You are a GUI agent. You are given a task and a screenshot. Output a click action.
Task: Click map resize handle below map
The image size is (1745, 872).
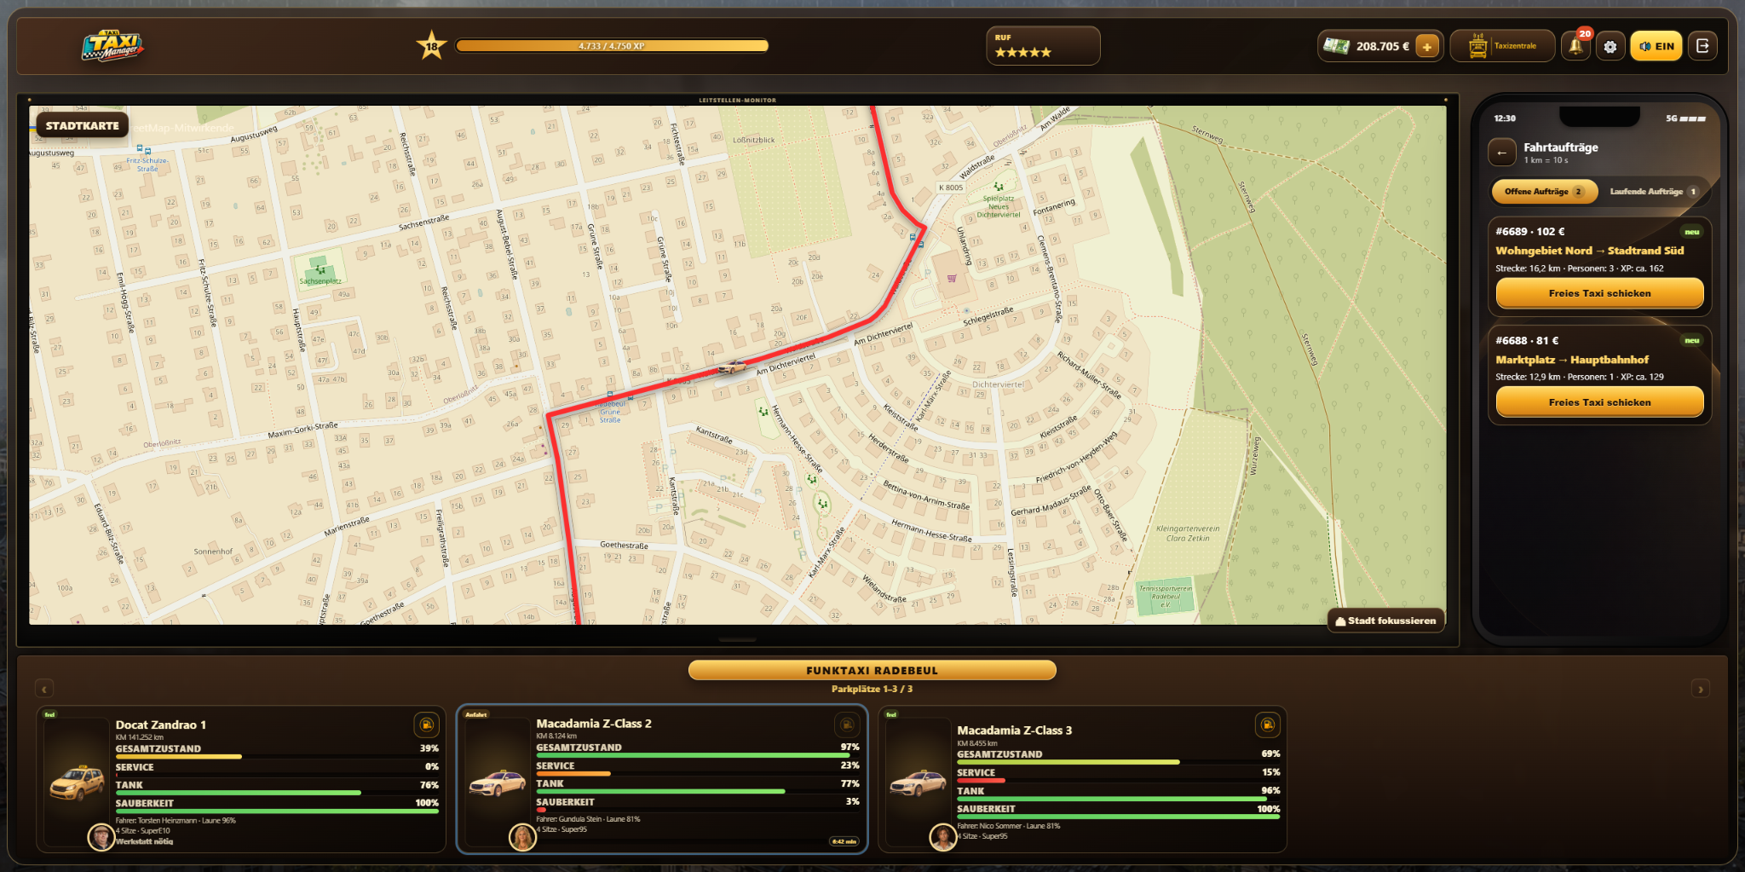click(x=737, y=639)
